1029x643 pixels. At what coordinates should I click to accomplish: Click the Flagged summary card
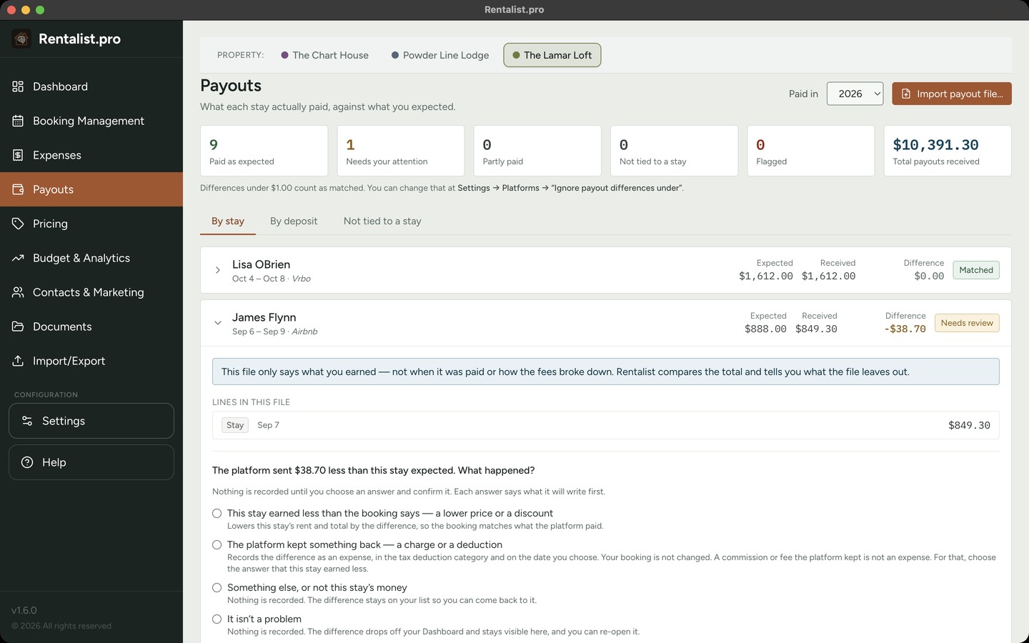(x=811, y=151)
